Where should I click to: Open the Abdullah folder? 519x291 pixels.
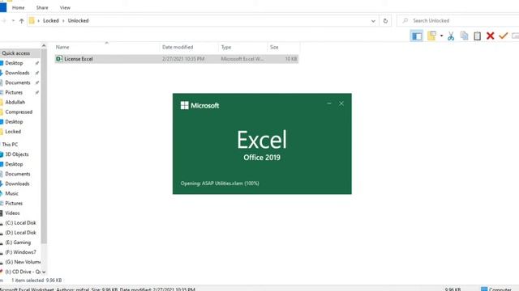(15, 103)
